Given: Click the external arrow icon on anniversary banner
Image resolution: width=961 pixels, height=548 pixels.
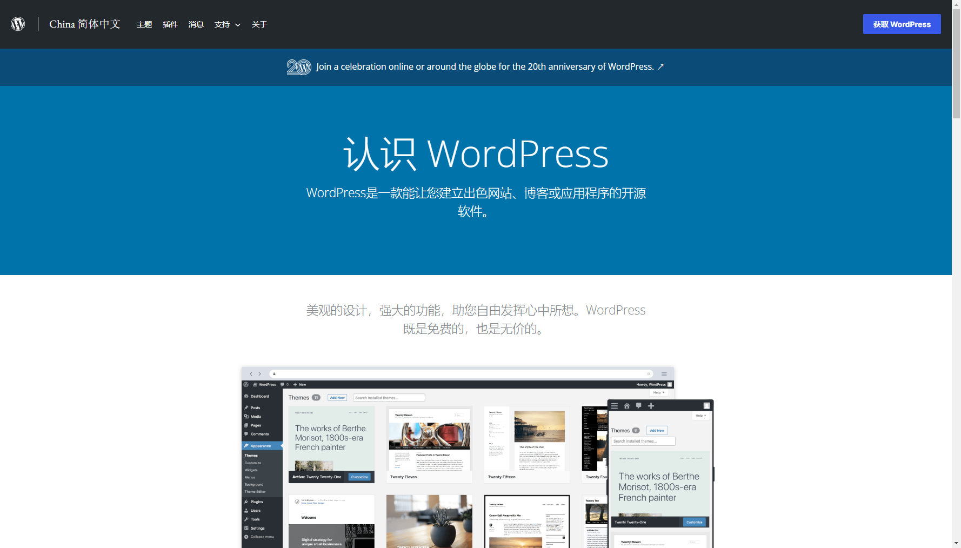Looking at the screenshot, I should [660, 66].
